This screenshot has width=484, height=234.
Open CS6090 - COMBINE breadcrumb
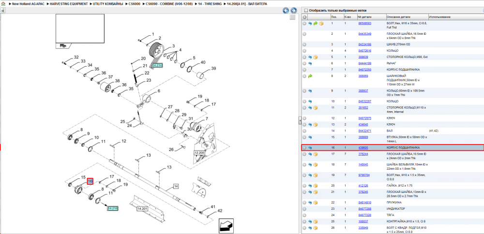coord(170,4)
